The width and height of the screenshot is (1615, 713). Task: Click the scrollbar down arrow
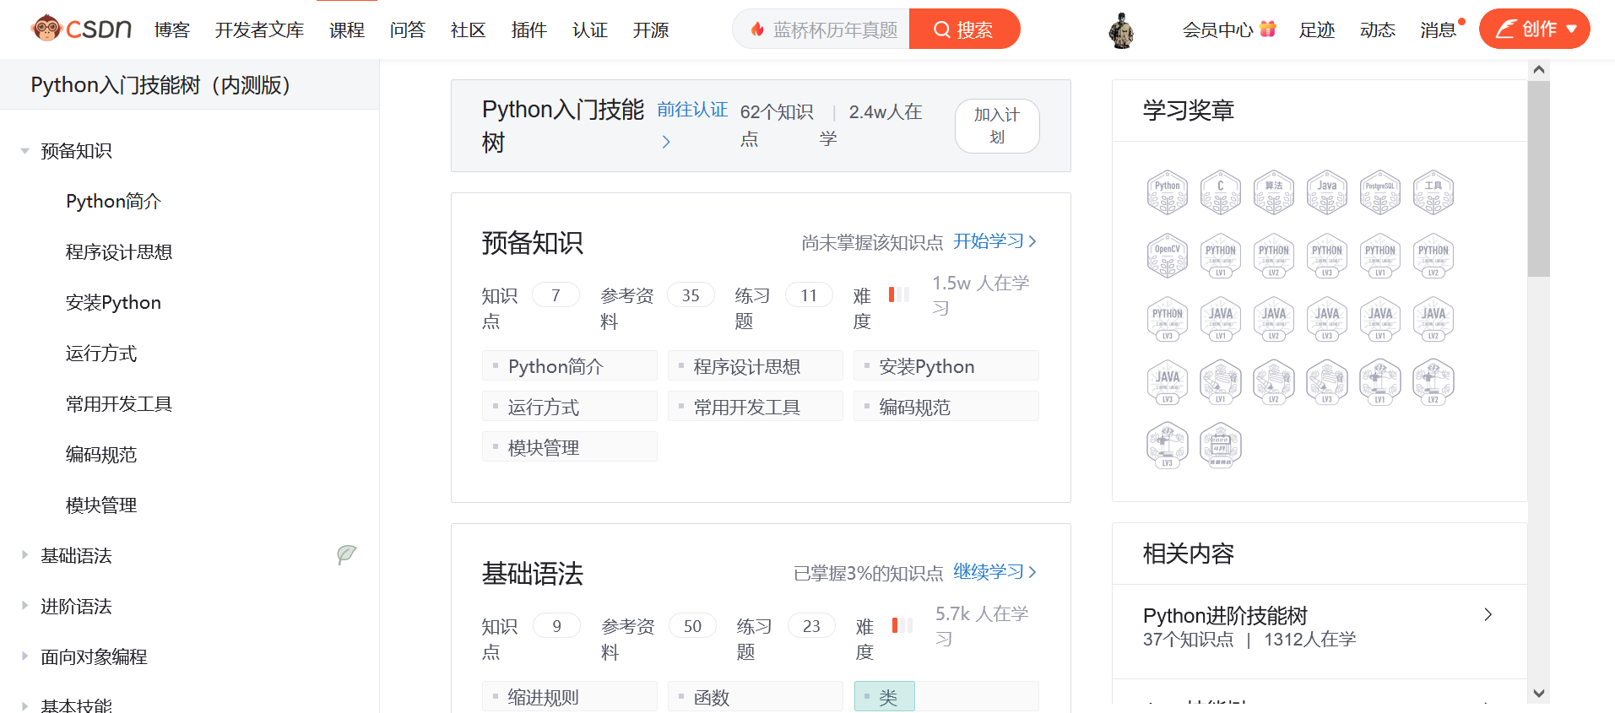pos(1539,694)
